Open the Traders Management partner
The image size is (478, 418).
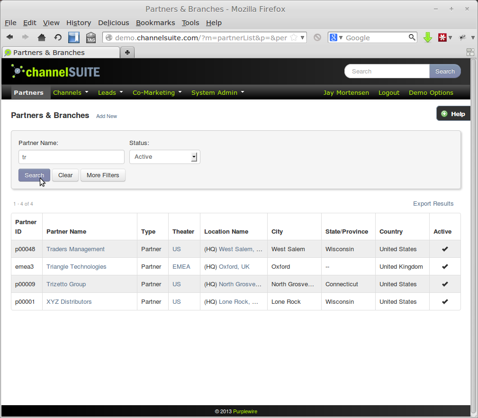tap(75, 249)
